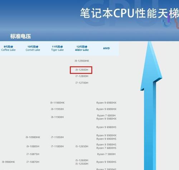Click the i9-11900H entry
Viewport: 179px width, 170px height.
click(x=57, y=117)
